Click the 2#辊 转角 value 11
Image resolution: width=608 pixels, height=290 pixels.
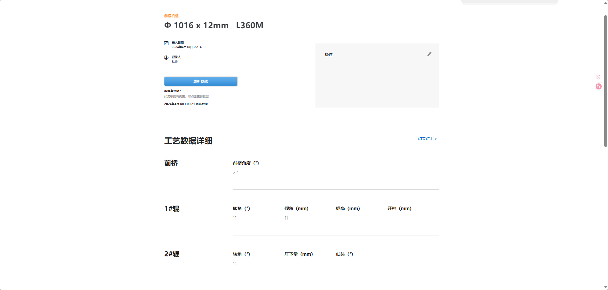tap(235, 264)
